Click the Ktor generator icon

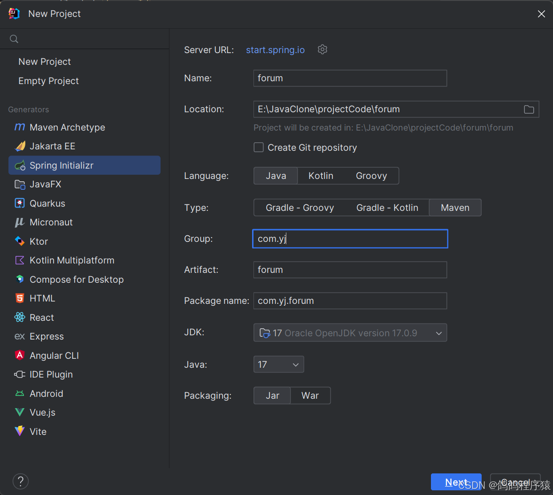click(20, 241)
